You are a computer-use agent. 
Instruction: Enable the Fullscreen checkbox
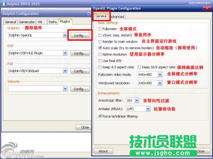point(100,29)
